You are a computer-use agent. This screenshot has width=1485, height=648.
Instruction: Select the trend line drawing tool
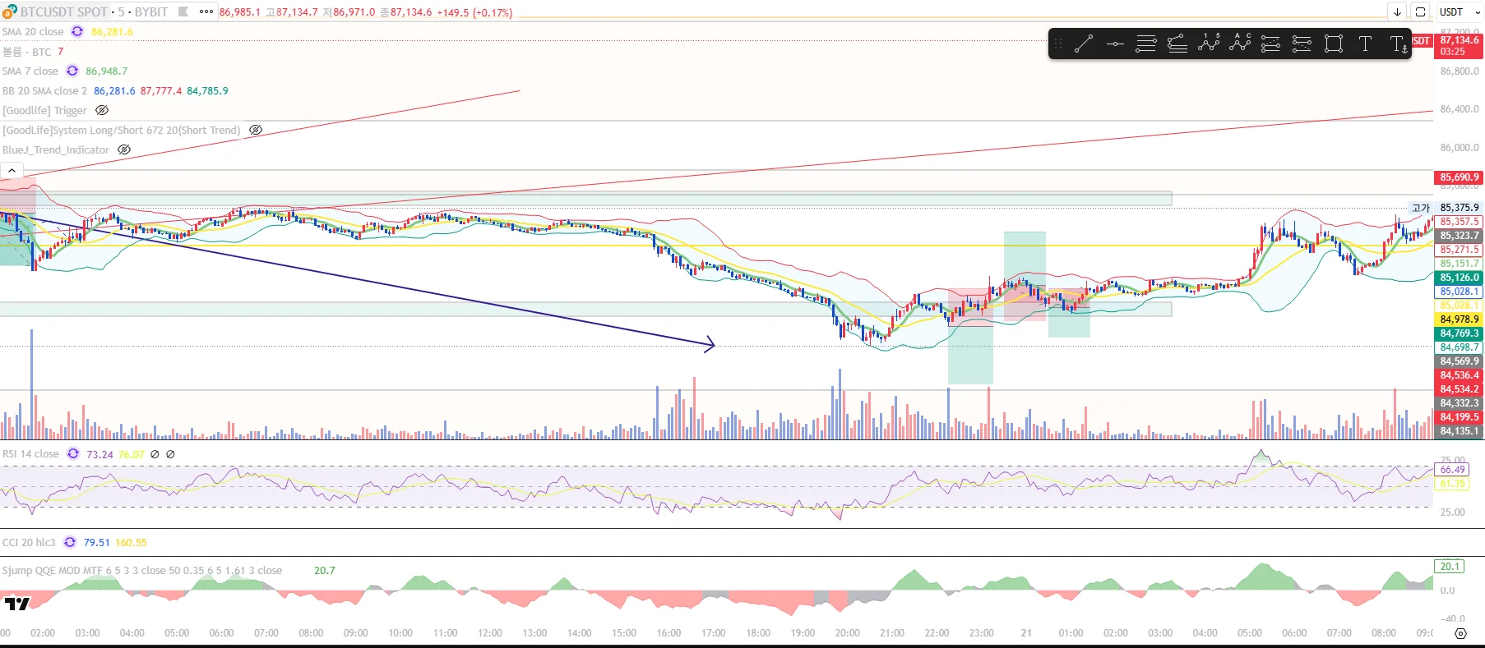click(1084, 44)
